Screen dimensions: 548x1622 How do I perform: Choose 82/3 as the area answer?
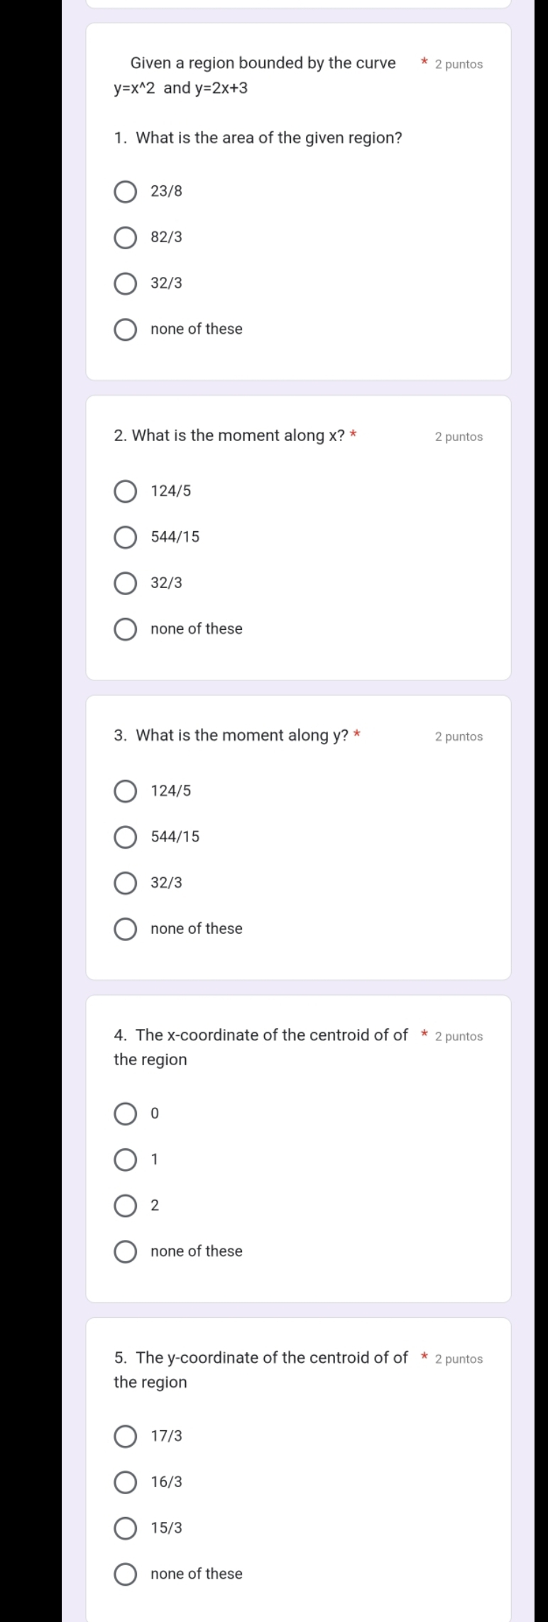click(x=126, y=238)
